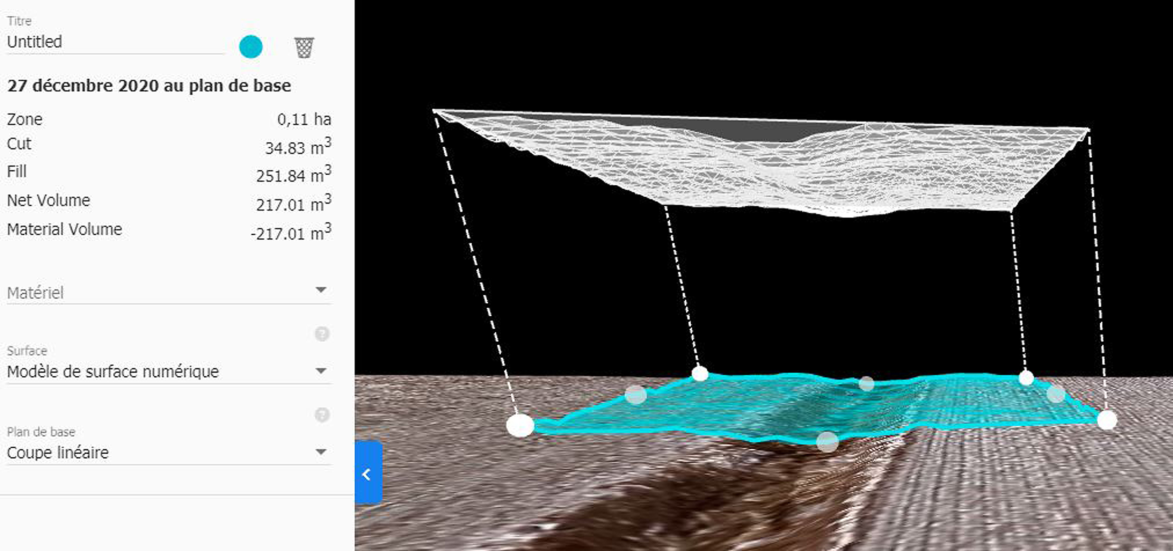Edit the Untitled title field
Screen dimensions: 1173x551
(115, 42)
